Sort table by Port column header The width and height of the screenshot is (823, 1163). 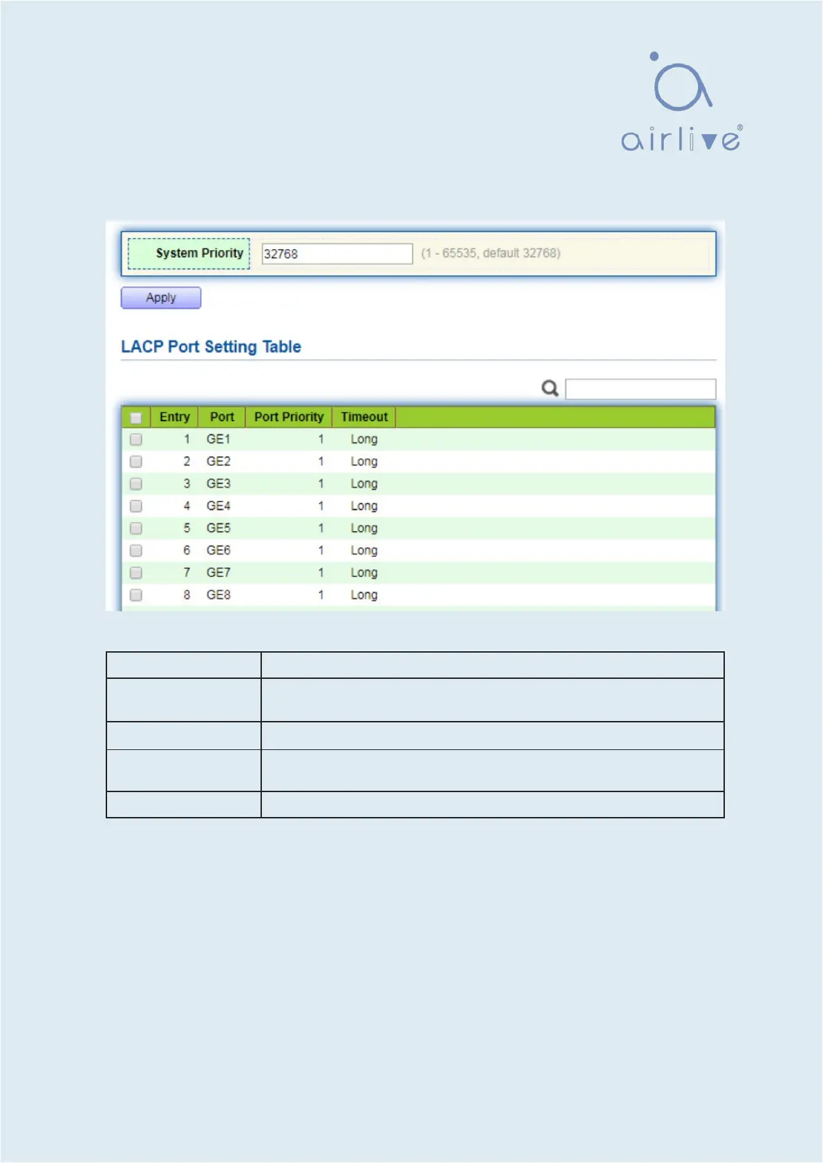[222, 417]
